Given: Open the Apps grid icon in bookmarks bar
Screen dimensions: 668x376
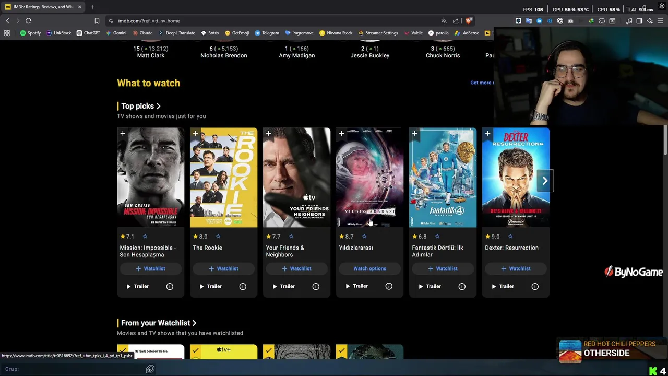Looking at the screenshot, I should (x=7, y=33).
